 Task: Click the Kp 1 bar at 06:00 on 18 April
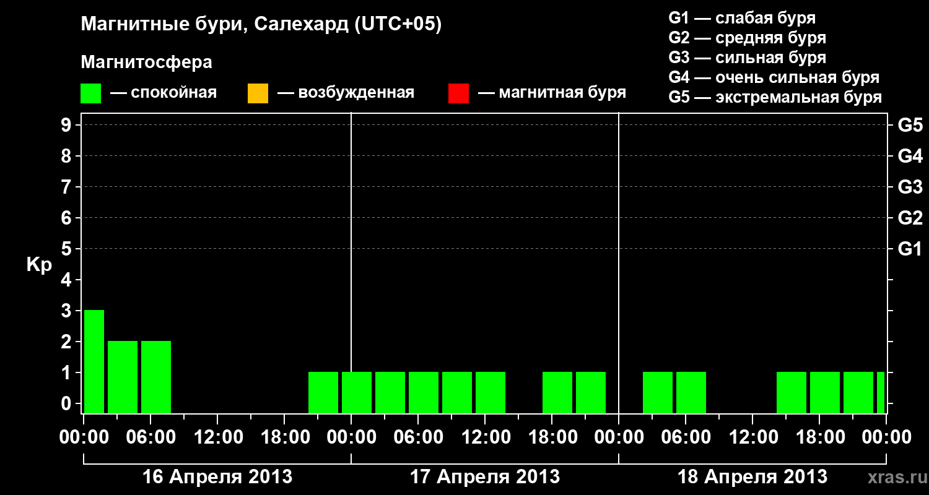pyautogui.click(x=691, y=392)
